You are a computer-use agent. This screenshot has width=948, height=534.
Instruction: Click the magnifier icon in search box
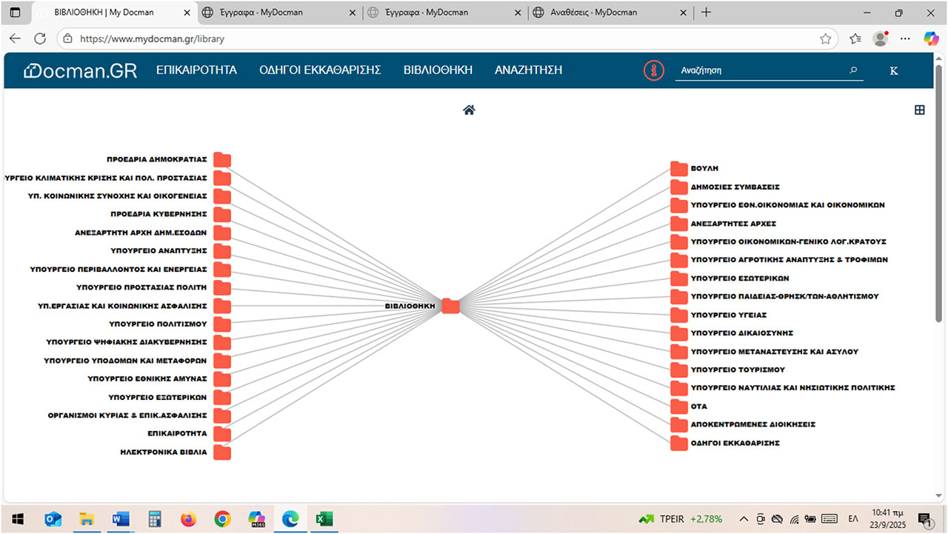point(853,70)
